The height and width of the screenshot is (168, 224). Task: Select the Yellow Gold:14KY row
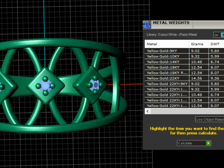point(184,62)
